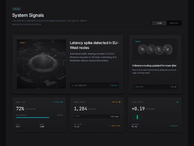This screenshot has height=146, width=194.
Task: Click the PATCH tag on patch card
Action: [x=138, y=42]
